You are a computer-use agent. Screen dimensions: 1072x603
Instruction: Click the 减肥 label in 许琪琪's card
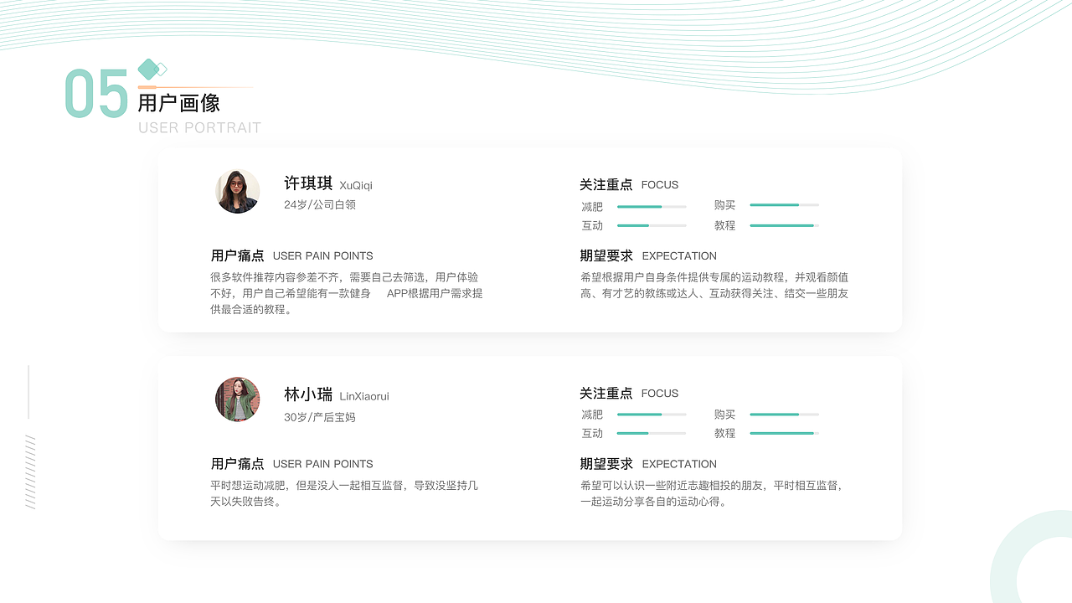coord(592,206)
